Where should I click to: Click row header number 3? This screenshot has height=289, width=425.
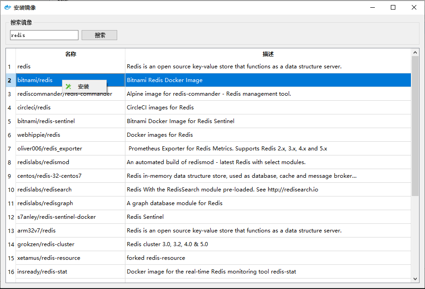11,94
